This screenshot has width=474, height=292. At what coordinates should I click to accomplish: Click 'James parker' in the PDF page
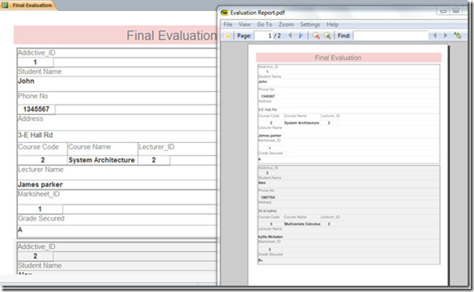point(270,136)
